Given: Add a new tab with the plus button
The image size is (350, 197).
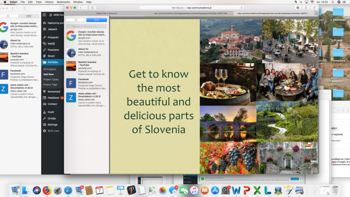Looking at the screenshot, I should [317, 13].
